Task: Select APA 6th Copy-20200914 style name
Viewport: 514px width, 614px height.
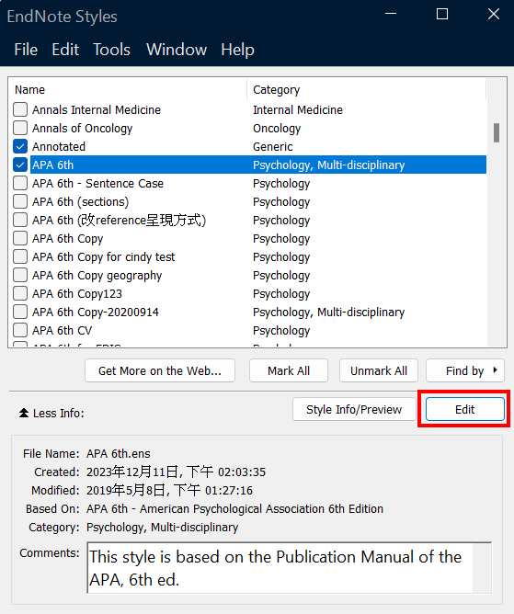Action: point(96,313)
